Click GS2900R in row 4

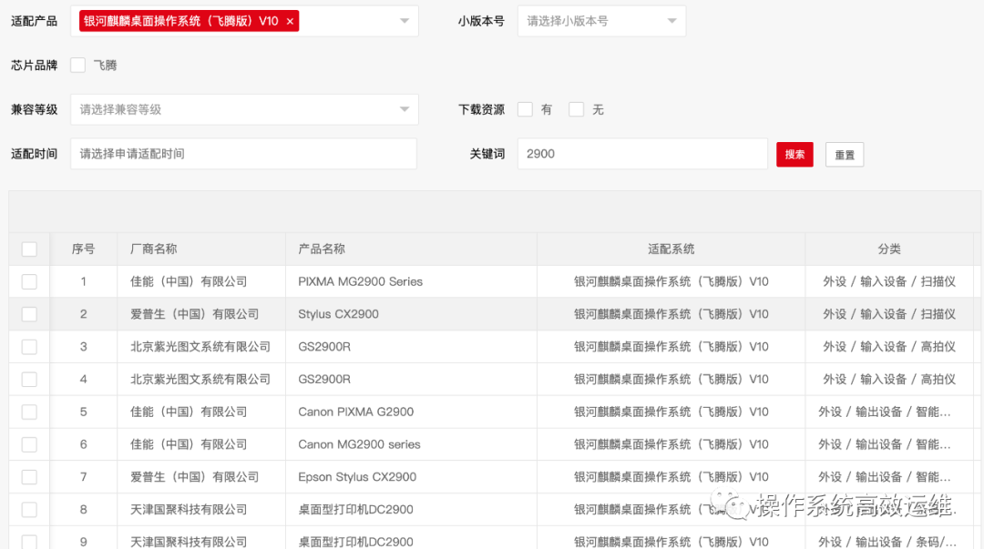coord(324,380)
